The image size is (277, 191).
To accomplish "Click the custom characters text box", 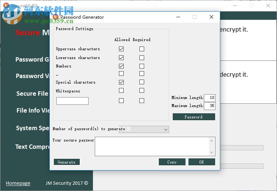I will 72,101.
